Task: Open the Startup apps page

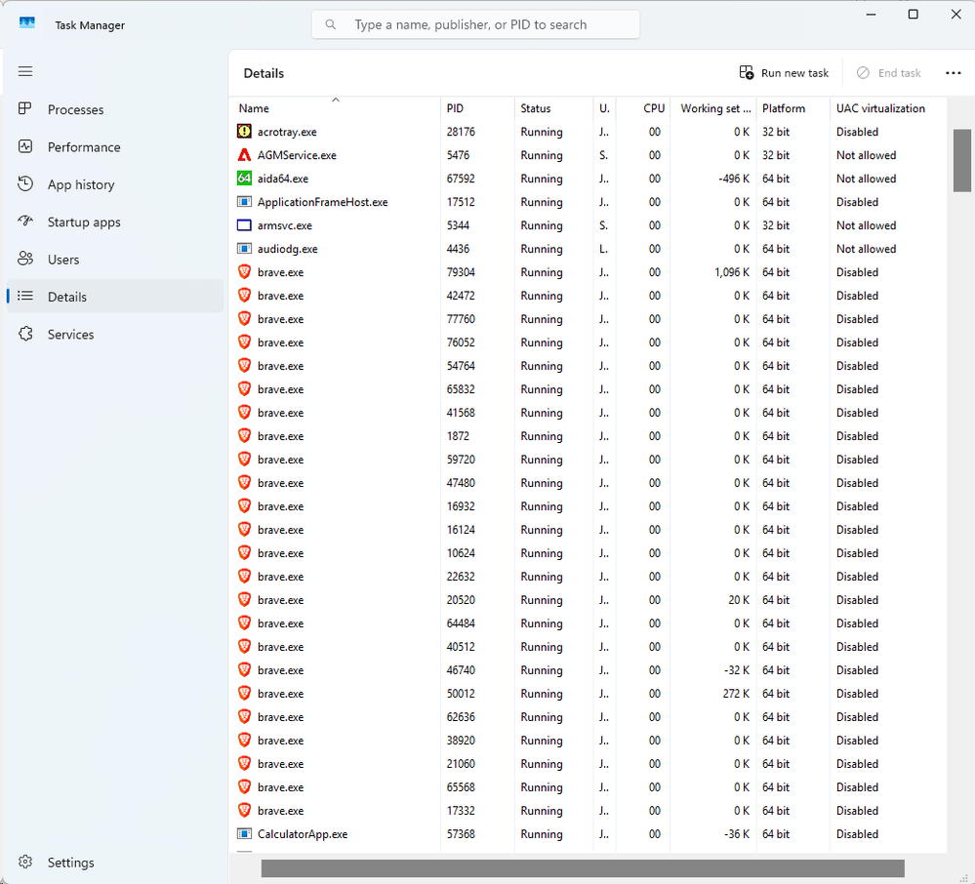Action: pyautogui.click(x=115, y=221)
